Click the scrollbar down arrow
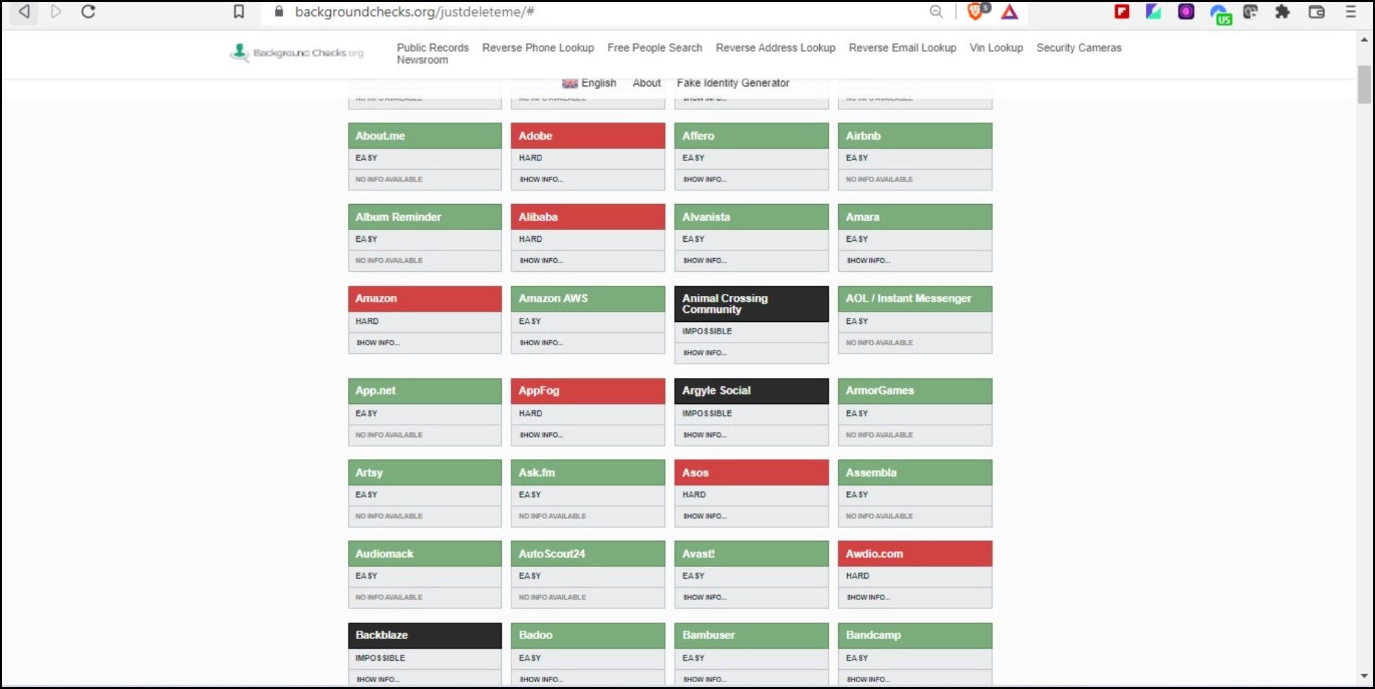This screenshot has height=689, width=1375. coord(1364,677)
